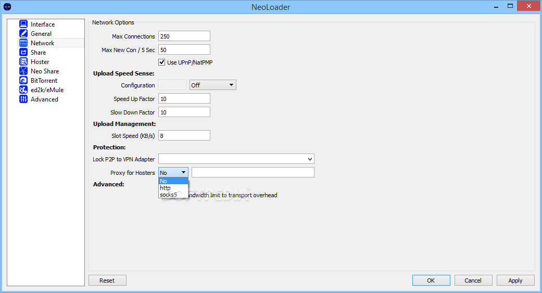Open the Hoster settings page
This screenshot has height=293, width=542.
(x=40, y=61)
